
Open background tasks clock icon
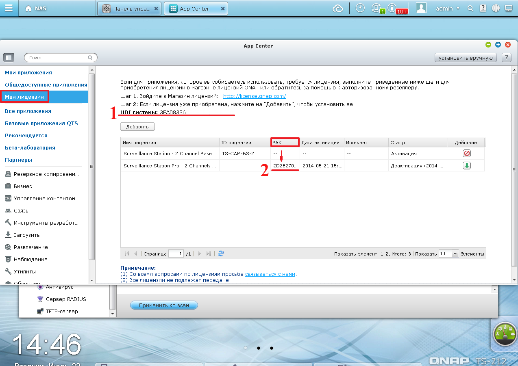click(x=360, y=8)
